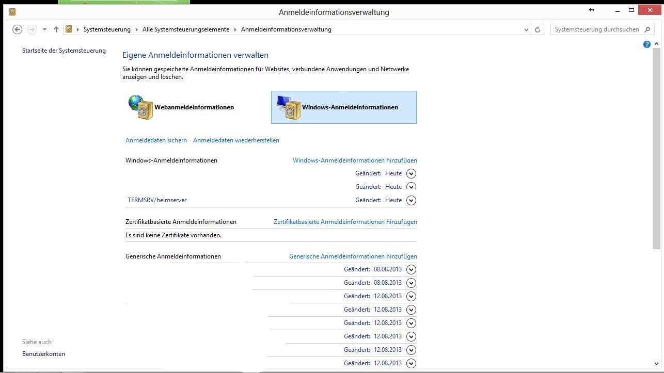Expand the second Windows credential changed Heute

click(x=411, y=187)
